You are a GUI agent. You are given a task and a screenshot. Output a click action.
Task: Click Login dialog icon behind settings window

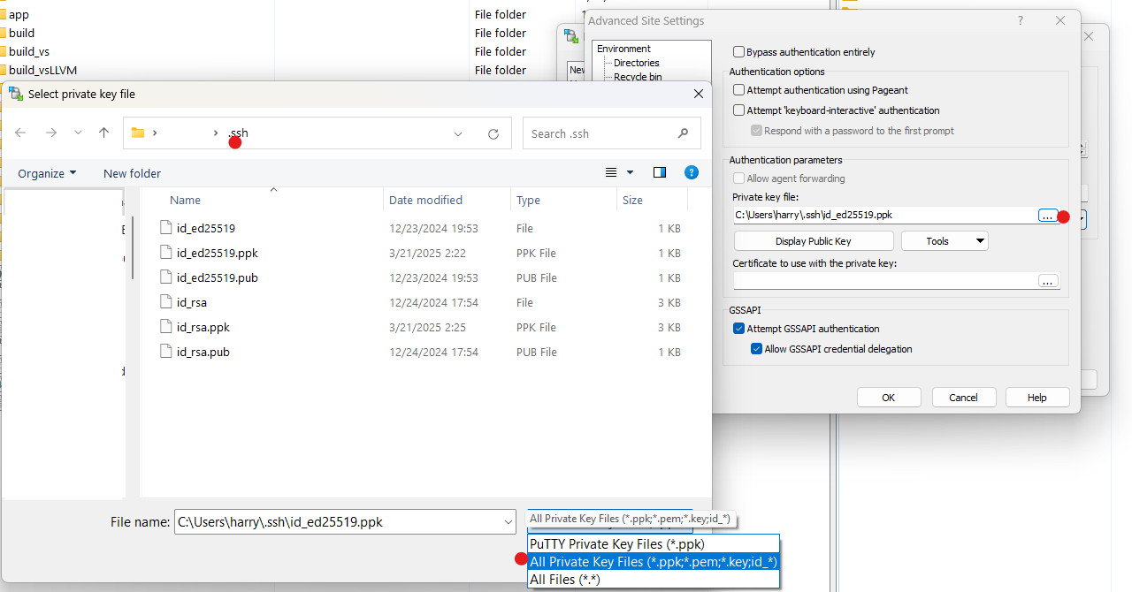click(571, 35)
